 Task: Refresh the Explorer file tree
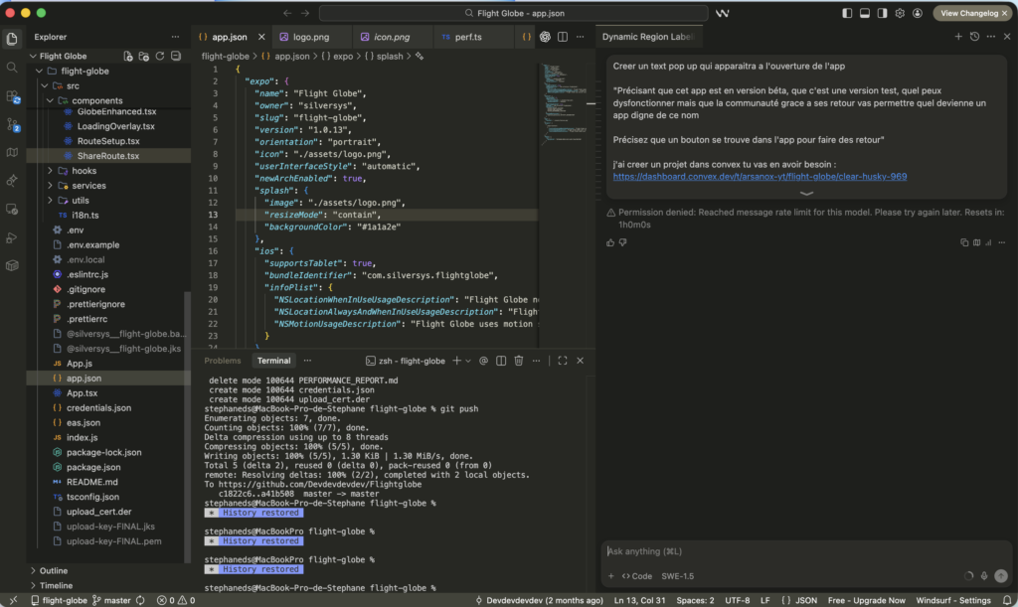[160, 57]
